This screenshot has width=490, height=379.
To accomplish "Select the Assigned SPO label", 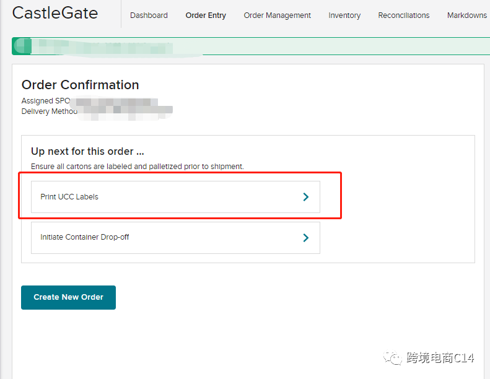I will [46, 101].
